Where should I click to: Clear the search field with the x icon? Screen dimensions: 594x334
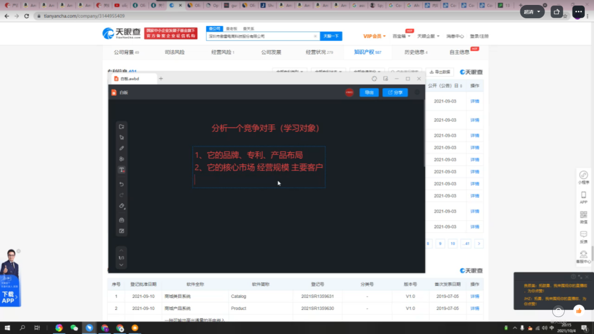(315, 36)
